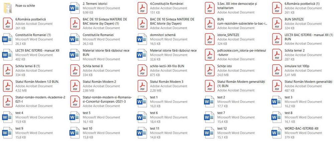Click the Word icon of WORD-BAC-ISTORIE-XII
Screen dimensions: 334x147
tap(277, 133)
